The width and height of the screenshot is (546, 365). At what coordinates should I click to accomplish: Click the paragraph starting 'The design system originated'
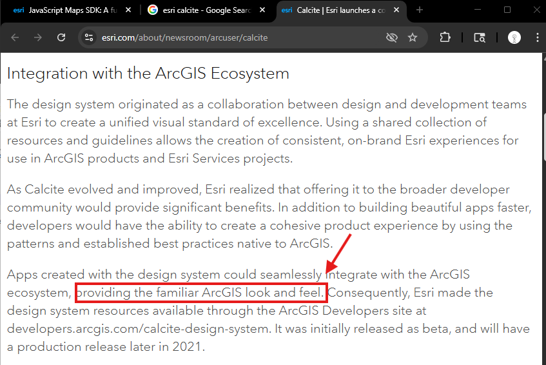[267, 132]
